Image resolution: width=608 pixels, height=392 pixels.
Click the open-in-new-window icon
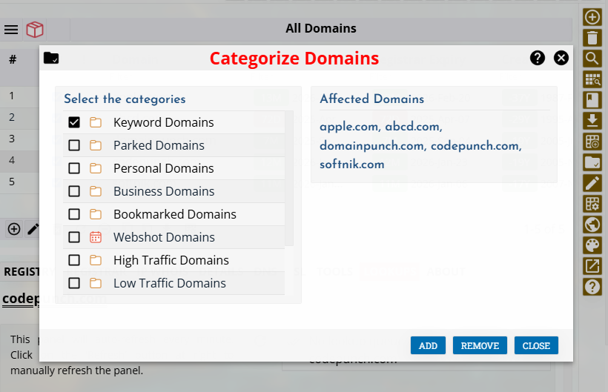pyautogui.click(x=592, y=266)
